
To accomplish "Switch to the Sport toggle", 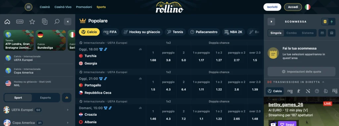I will pyautogui.click(x=18, y=98).
